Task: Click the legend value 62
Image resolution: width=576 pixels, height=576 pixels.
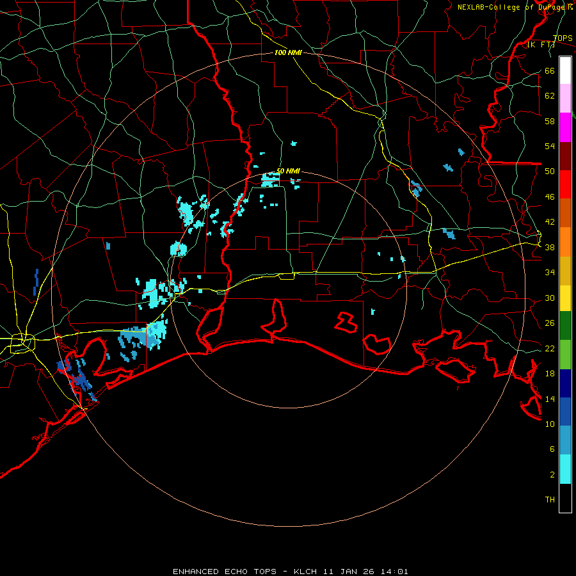Action: (550, 95)
